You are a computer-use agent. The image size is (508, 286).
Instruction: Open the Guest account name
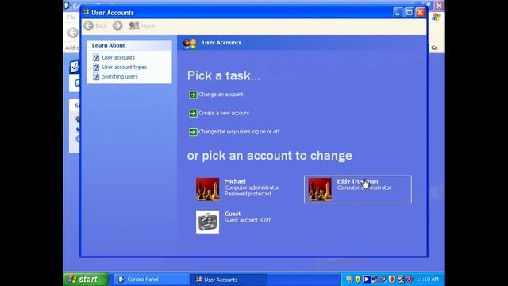(233, 214)
